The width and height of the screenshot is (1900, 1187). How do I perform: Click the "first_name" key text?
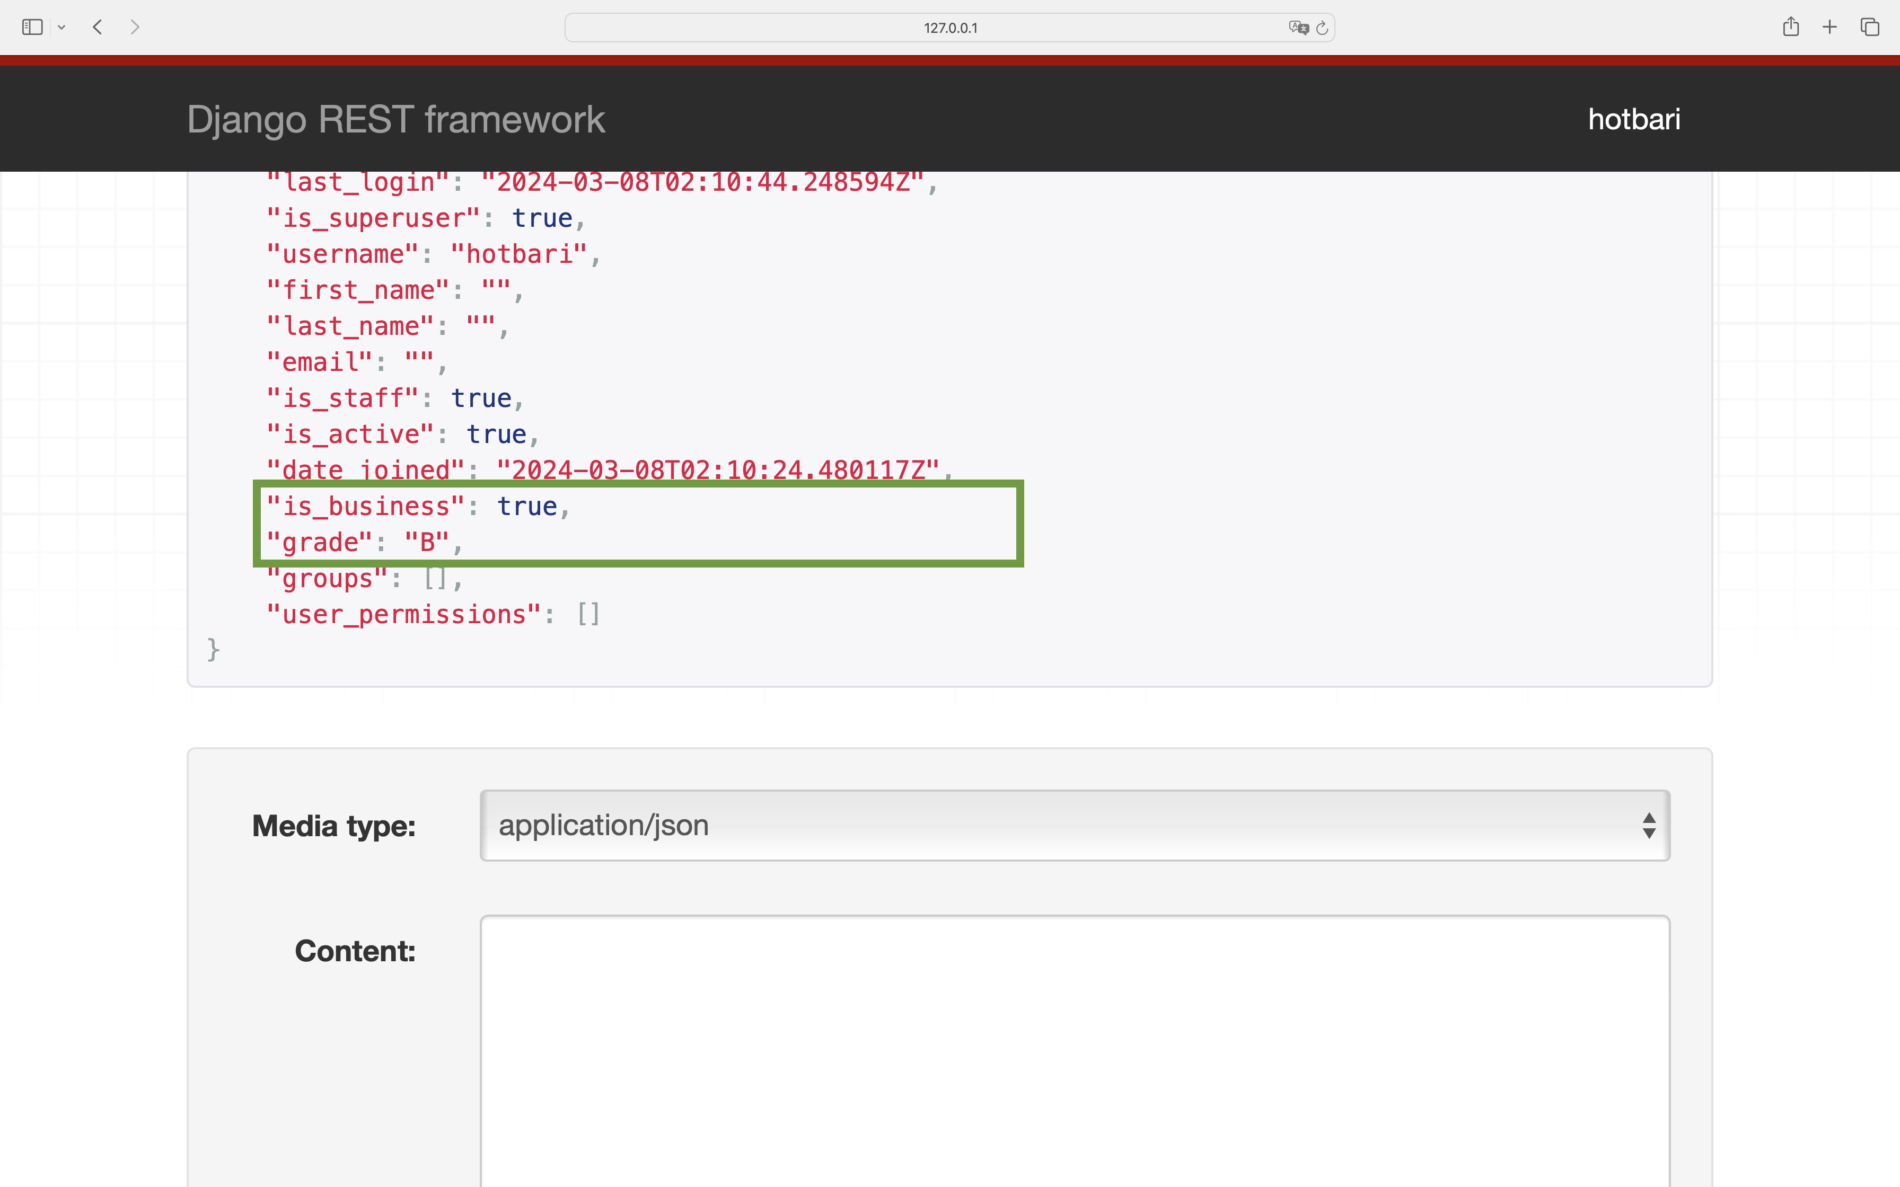(358, 290)
